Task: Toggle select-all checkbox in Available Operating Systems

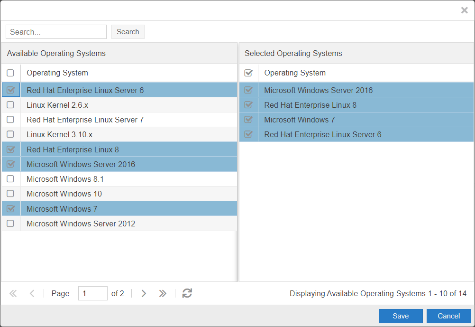Action: 10,73
